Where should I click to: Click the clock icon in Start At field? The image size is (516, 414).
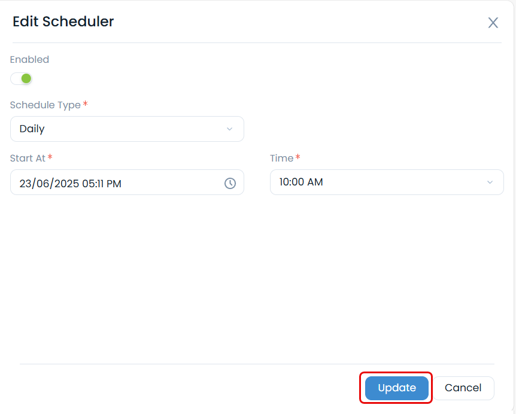tap(230, 183)
